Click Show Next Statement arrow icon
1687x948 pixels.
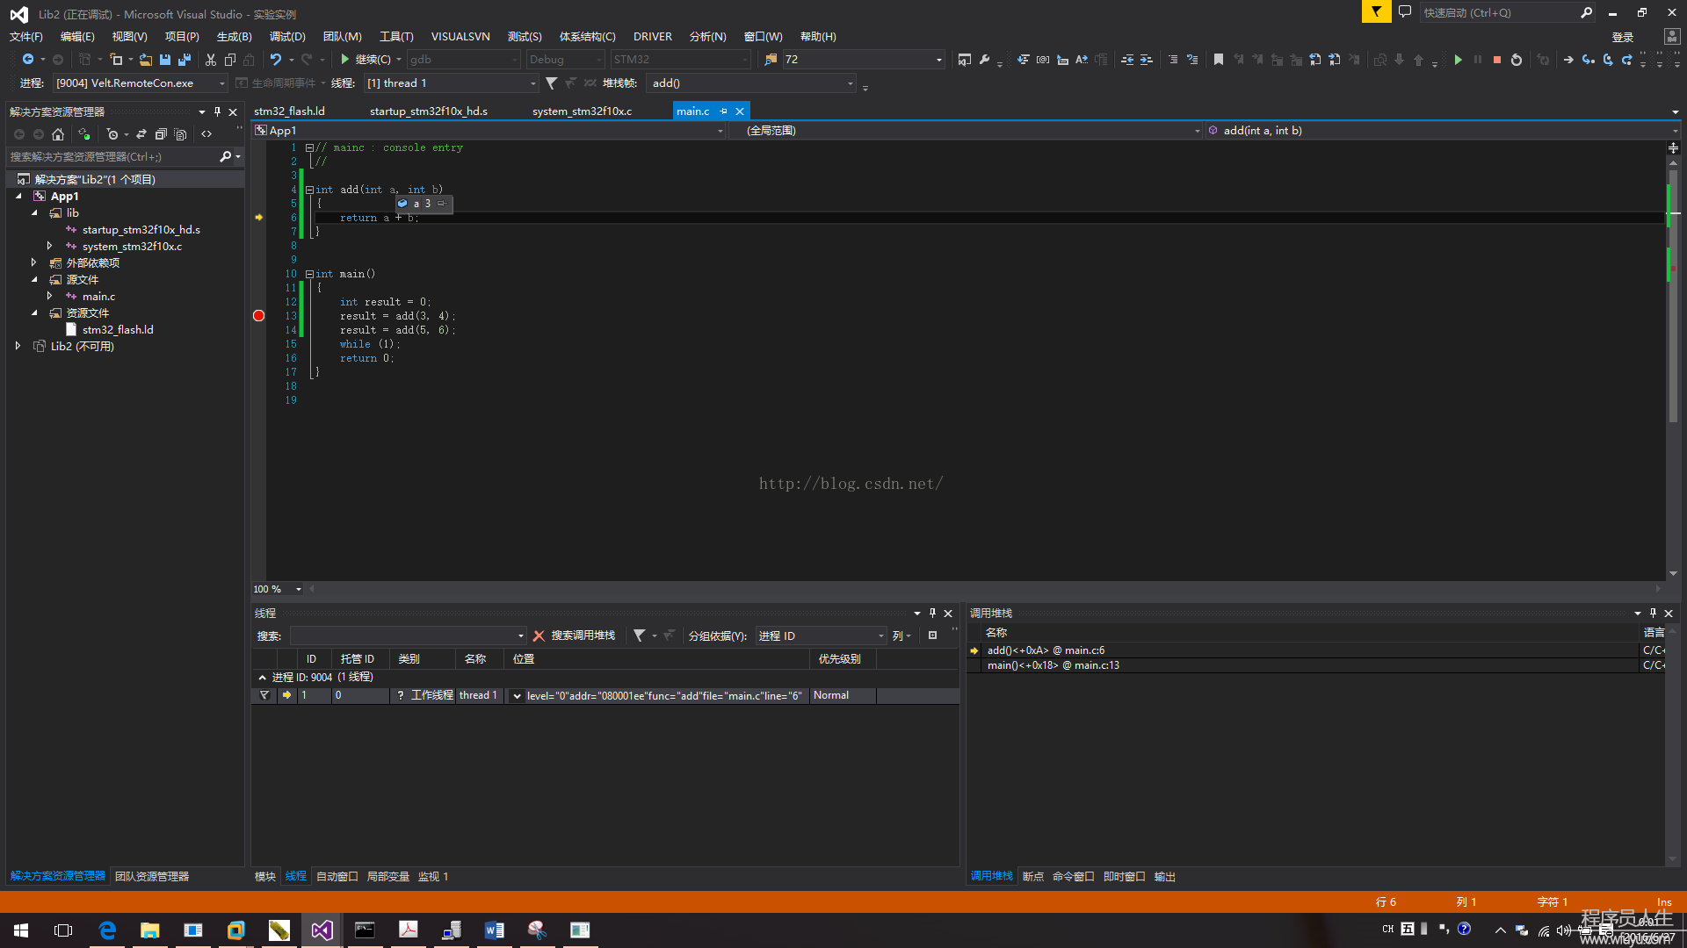click(1568, 60)
